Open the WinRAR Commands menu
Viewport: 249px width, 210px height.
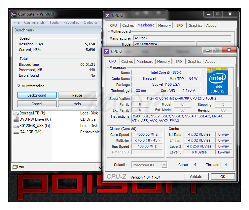(34, 22)
